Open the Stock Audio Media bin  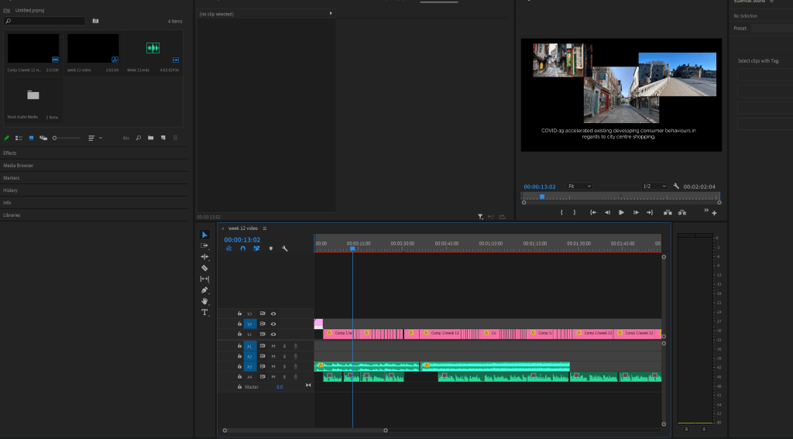pos(33,96)
